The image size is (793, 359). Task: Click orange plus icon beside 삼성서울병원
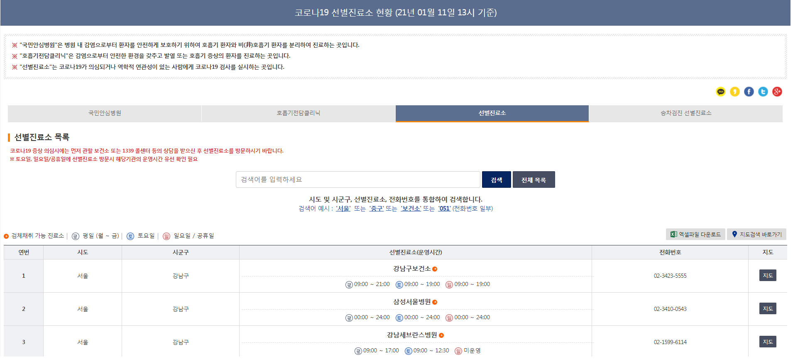[x=435, y=302]
